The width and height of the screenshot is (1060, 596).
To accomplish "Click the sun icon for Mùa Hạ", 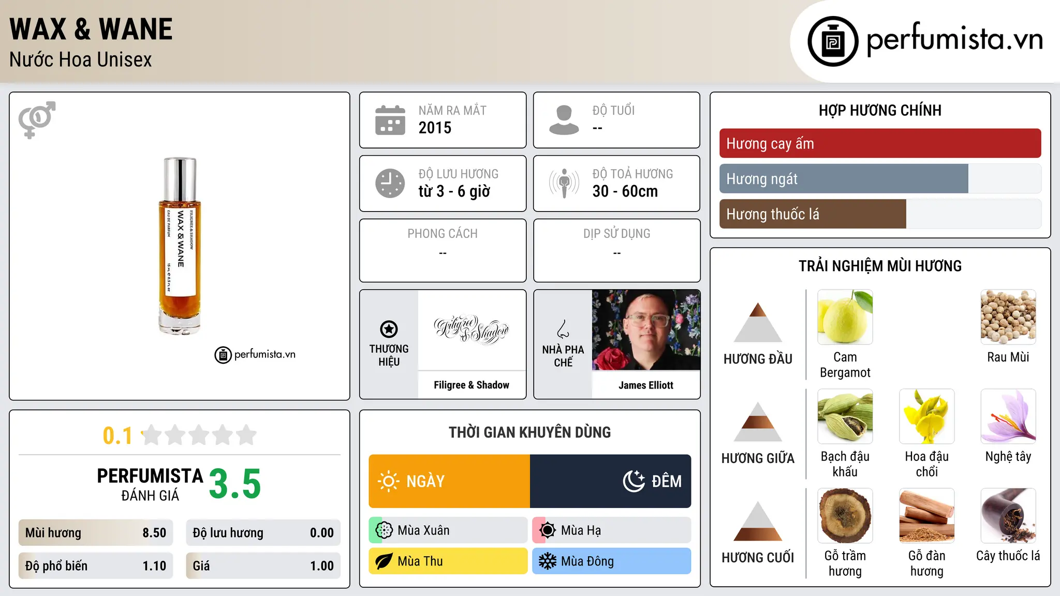I will coord(548,530).
